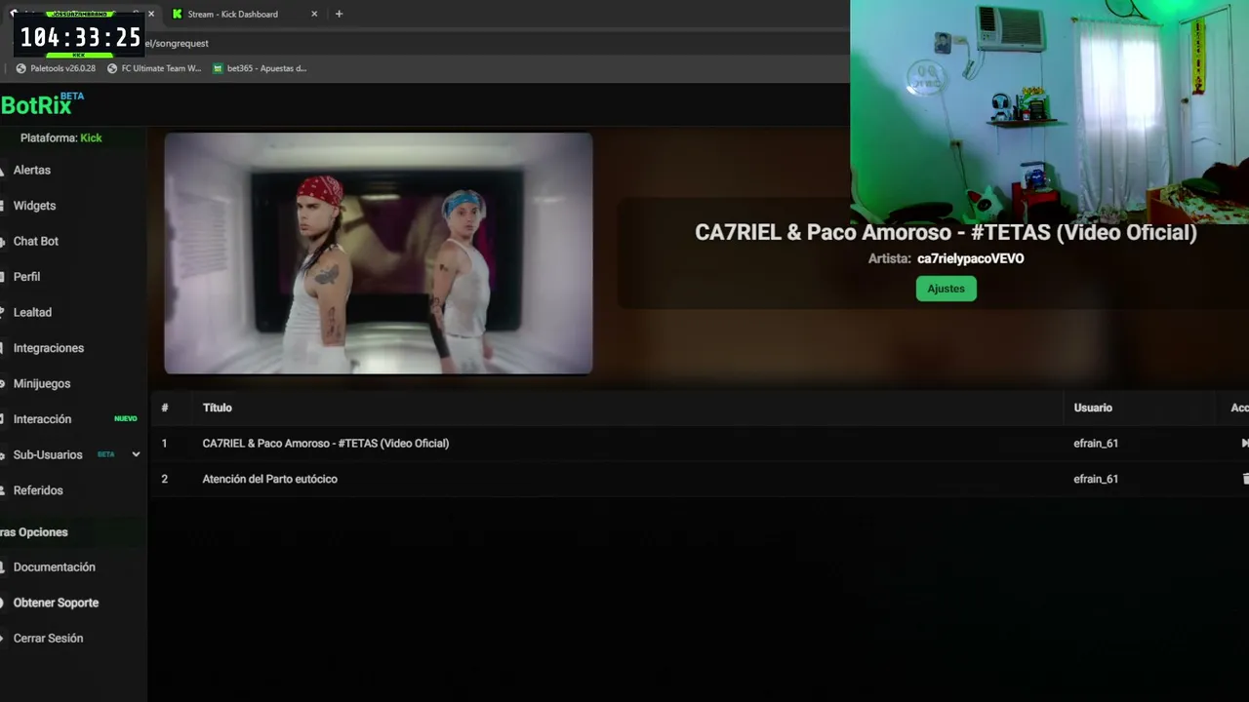This screenshot has height=702, width=1249.
Task: Open the Perfil page
Action: click(x=26, y=277)
